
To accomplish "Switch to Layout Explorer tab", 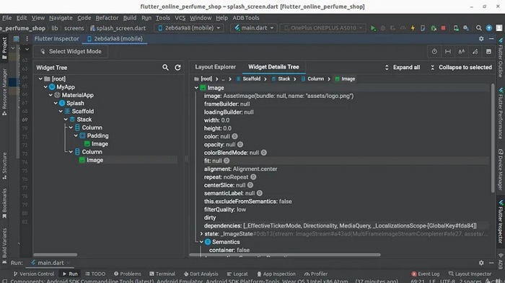I will pyautogui.click(x=216, y=67).
